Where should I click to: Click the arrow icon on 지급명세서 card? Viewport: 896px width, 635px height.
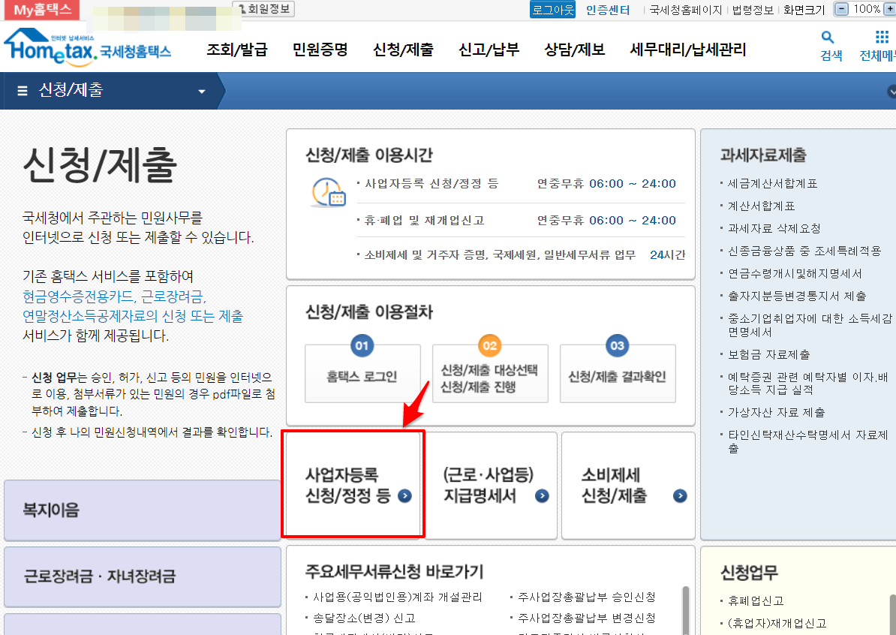pyautogui.click(x=543, y=495)
